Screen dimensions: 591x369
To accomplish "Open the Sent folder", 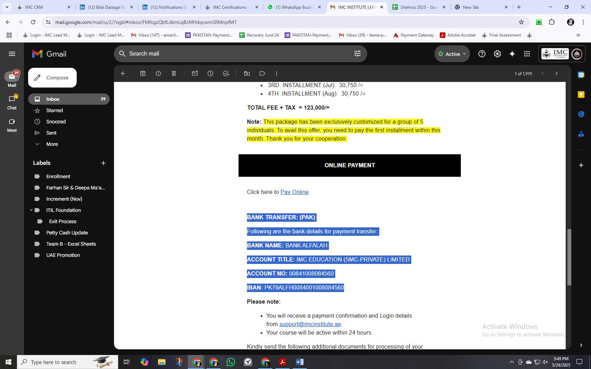I will [51, 133].
